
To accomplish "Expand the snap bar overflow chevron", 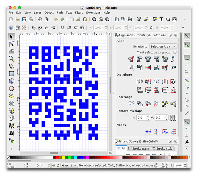I will pos(187,149).
